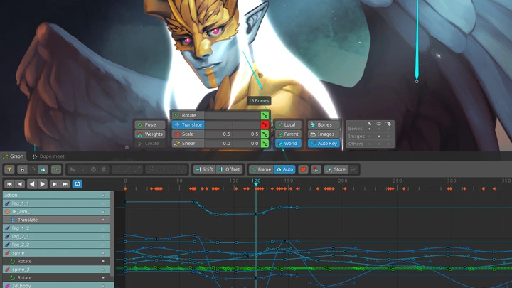Jump to the last frame

tap(65, 184)
